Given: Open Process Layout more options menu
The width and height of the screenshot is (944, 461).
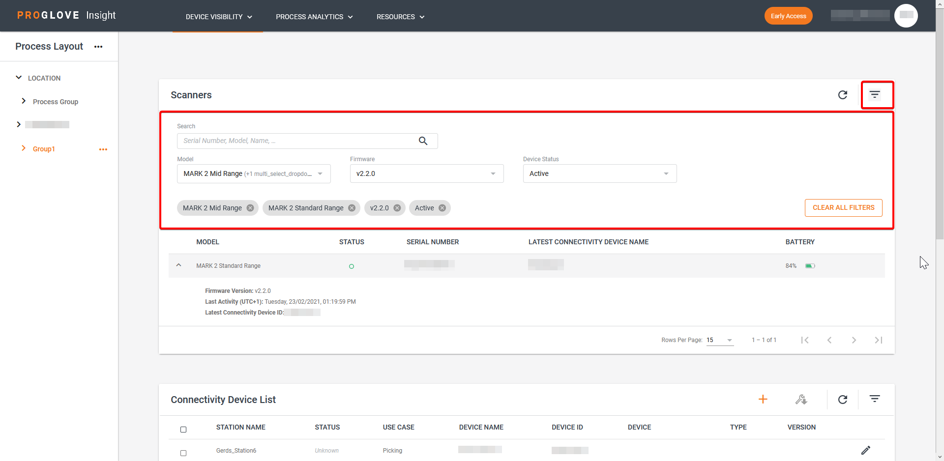Looking at the screenshot, I should pyautogui.click(x=98, y=47).
